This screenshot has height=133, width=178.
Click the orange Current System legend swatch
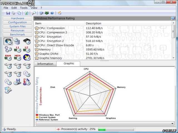click(x=37, y=117)
